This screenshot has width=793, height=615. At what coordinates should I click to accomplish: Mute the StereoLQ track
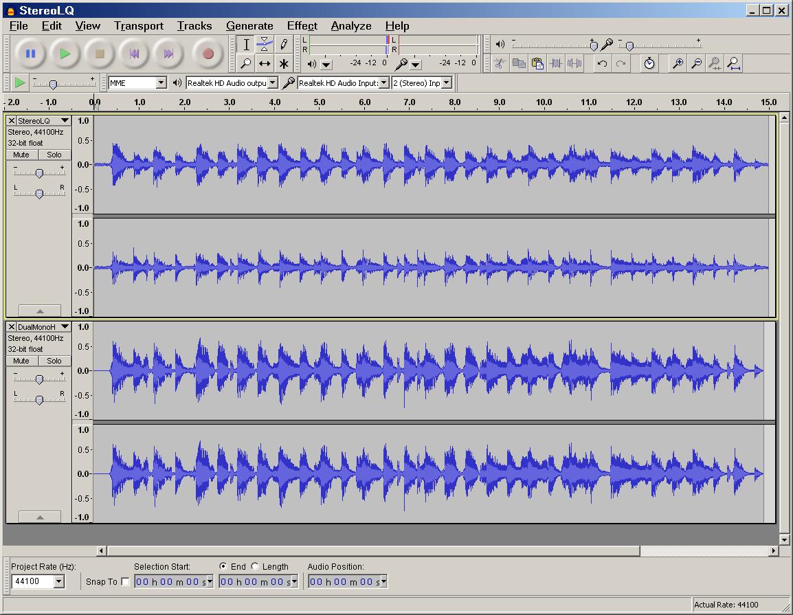pos(21,155)
